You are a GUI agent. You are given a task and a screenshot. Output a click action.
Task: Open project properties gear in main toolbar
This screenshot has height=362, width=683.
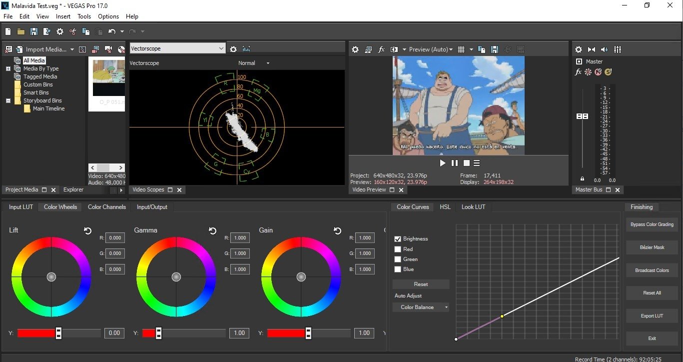pyautogui.click(x=60, y=31)
